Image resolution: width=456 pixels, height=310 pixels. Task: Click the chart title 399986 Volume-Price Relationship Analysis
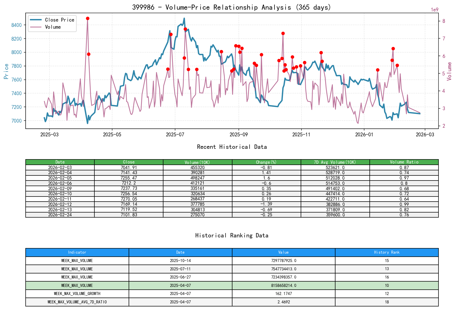click(x=231, y=8)
